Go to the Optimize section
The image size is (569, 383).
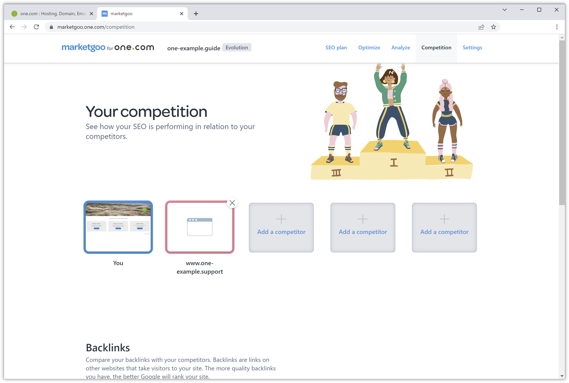click(x=369, y=48)
